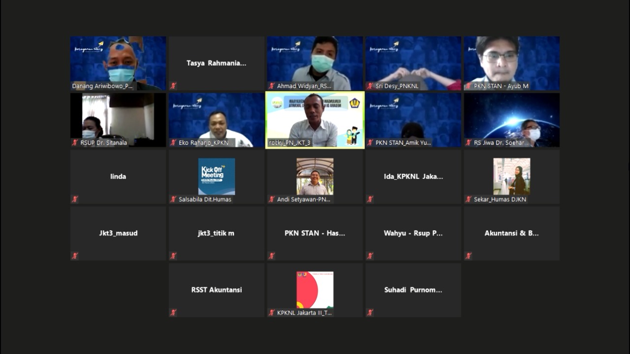
Task: Select Salsabila's Kick Off Meeting profile picture
Action: pyautogui.click(x=217, y=176)
